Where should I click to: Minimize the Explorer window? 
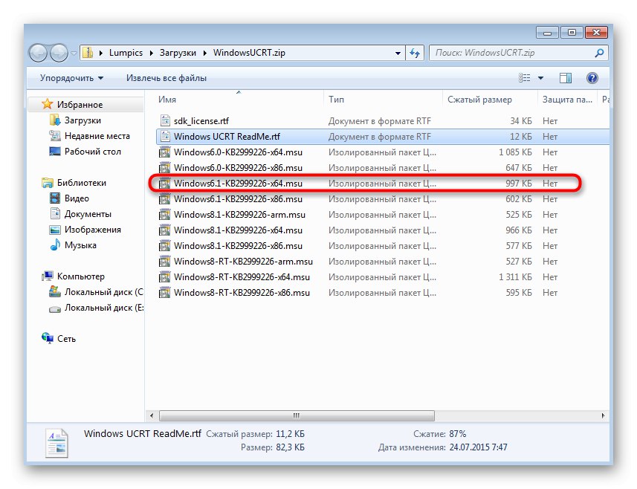[547, 33]
